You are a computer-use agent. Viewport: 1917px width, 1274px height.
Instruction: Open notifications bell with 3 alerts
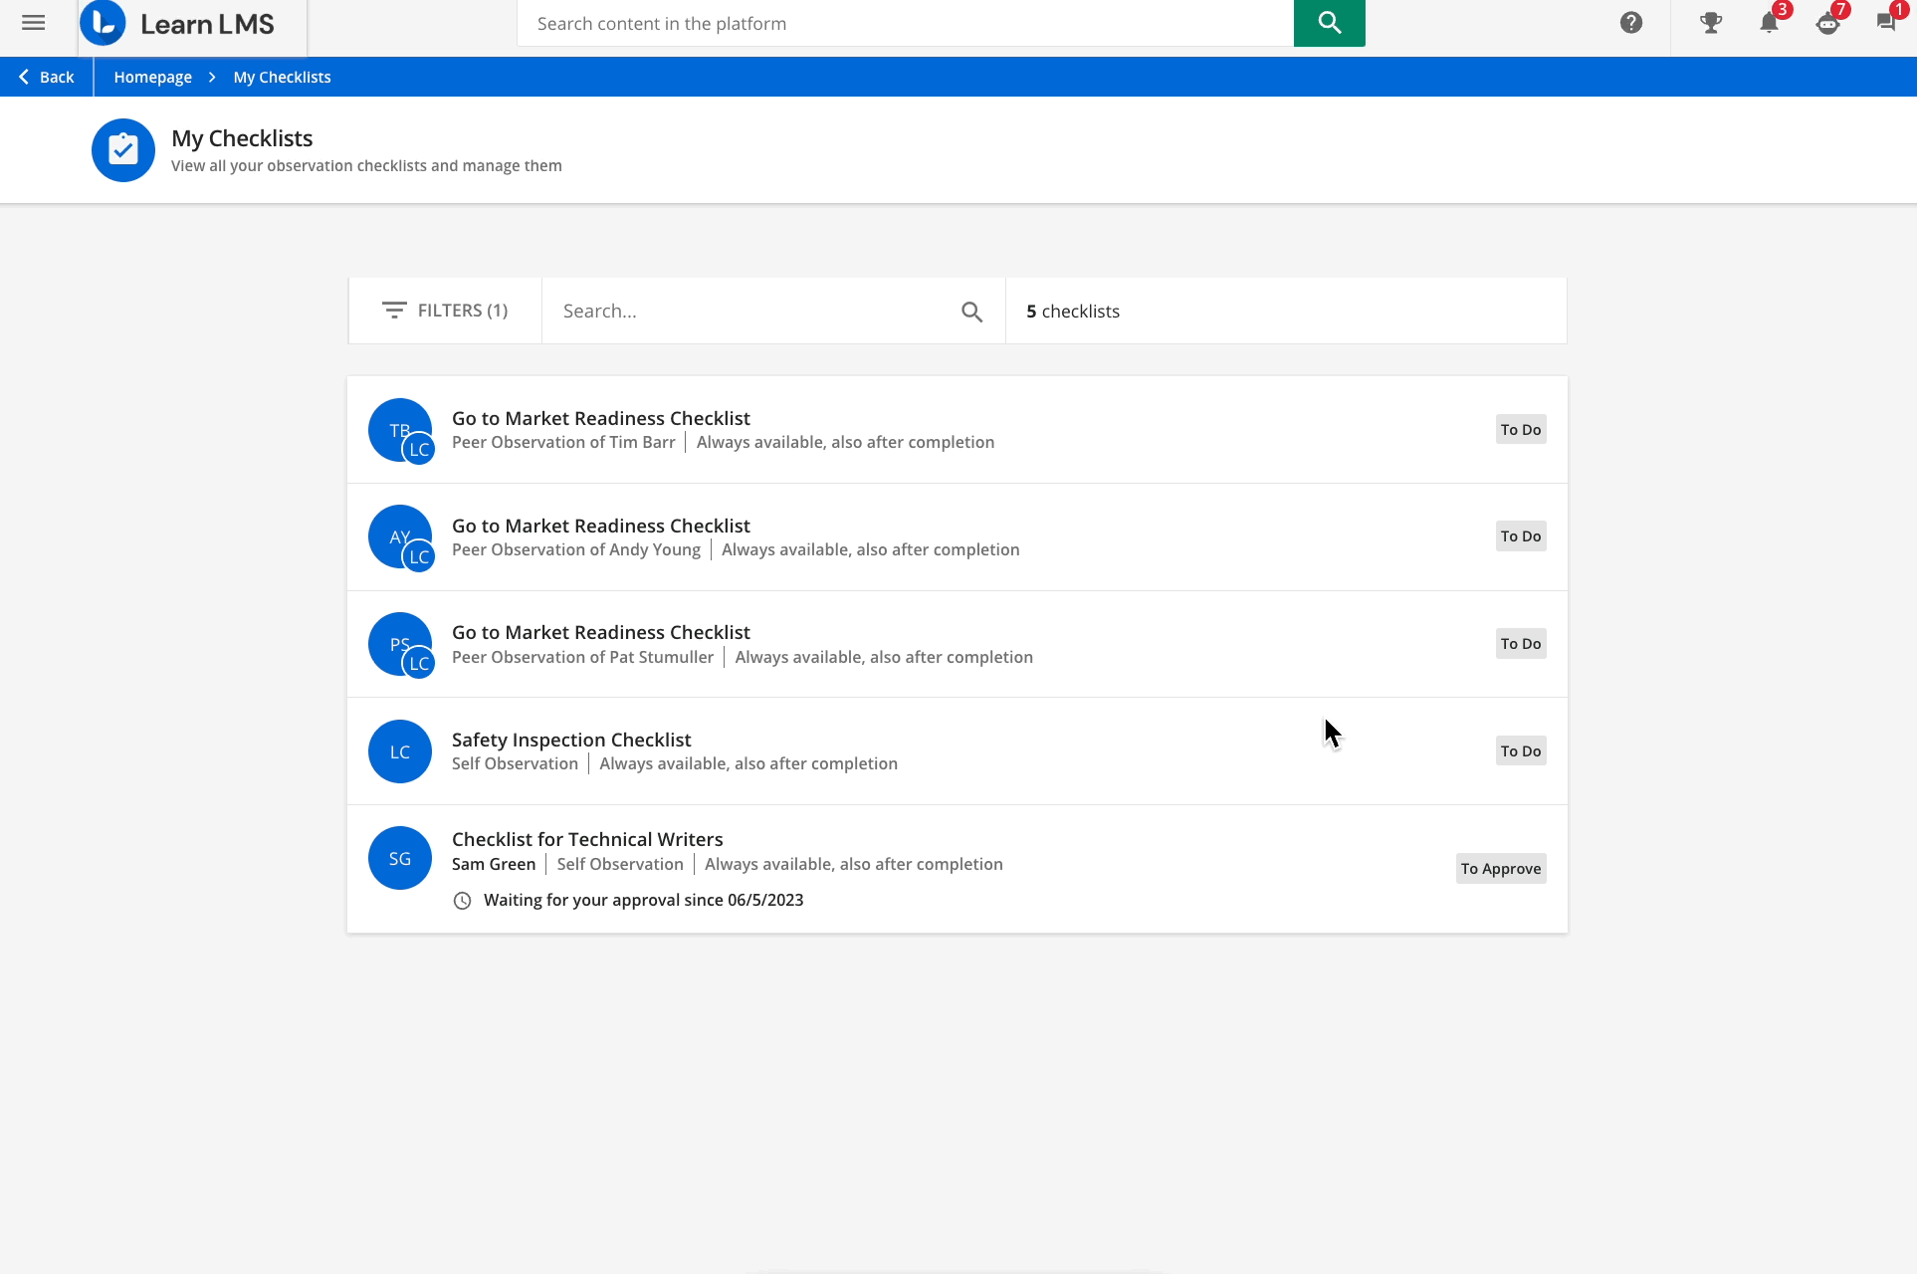(x=1769, y=23)
